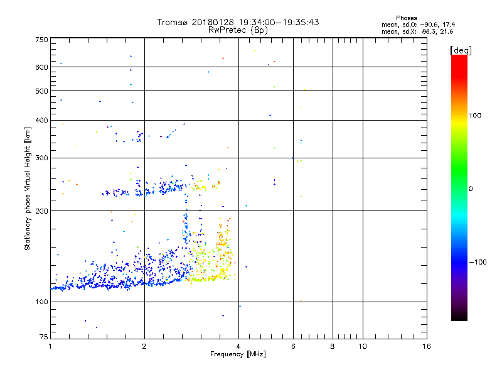Click y-axis tick label '750'
The width and height of the screenshot is (502, 377).
click(41, 40)
